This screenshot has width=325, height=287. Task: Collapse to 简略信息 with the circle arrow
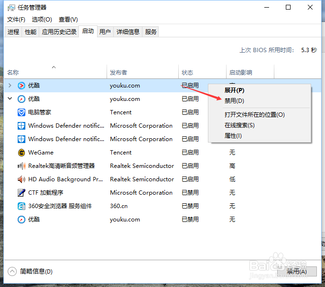pyautogui.click(x=12, y=271)
